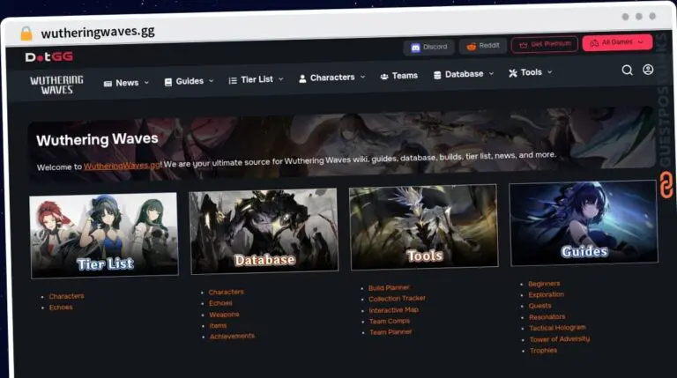
Task: Click the Tools wrench icon
Action: tap(513, 73)
